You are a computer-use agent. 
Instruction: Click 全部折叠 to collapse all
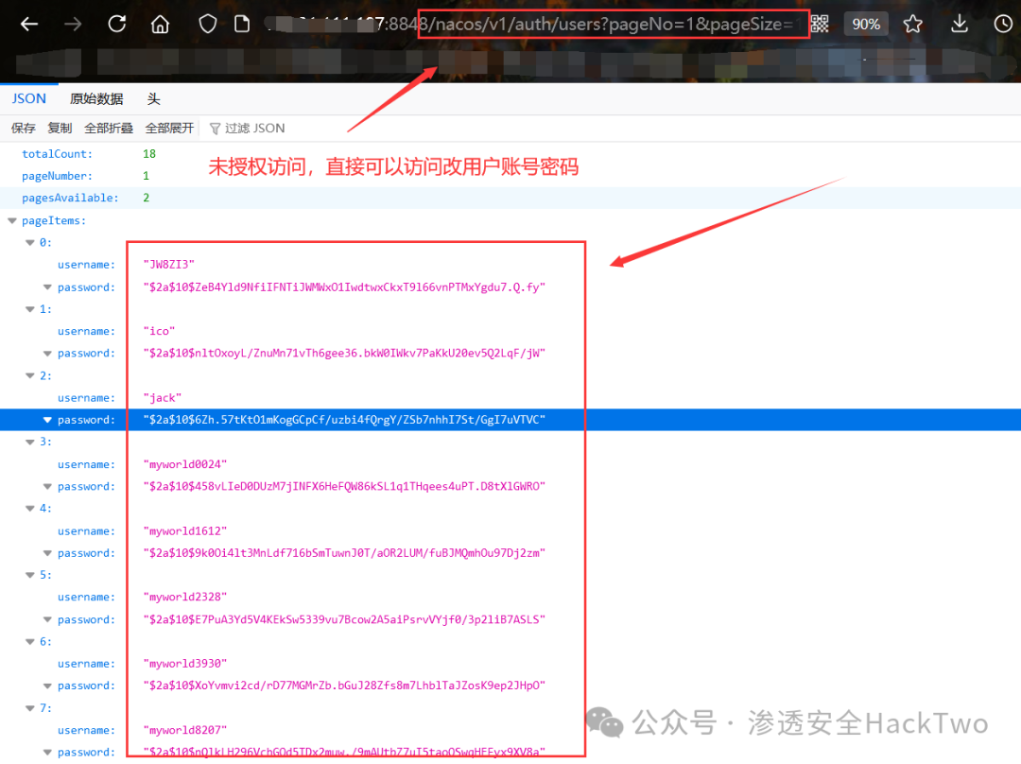pyautogui.click(x=109, y=129)
